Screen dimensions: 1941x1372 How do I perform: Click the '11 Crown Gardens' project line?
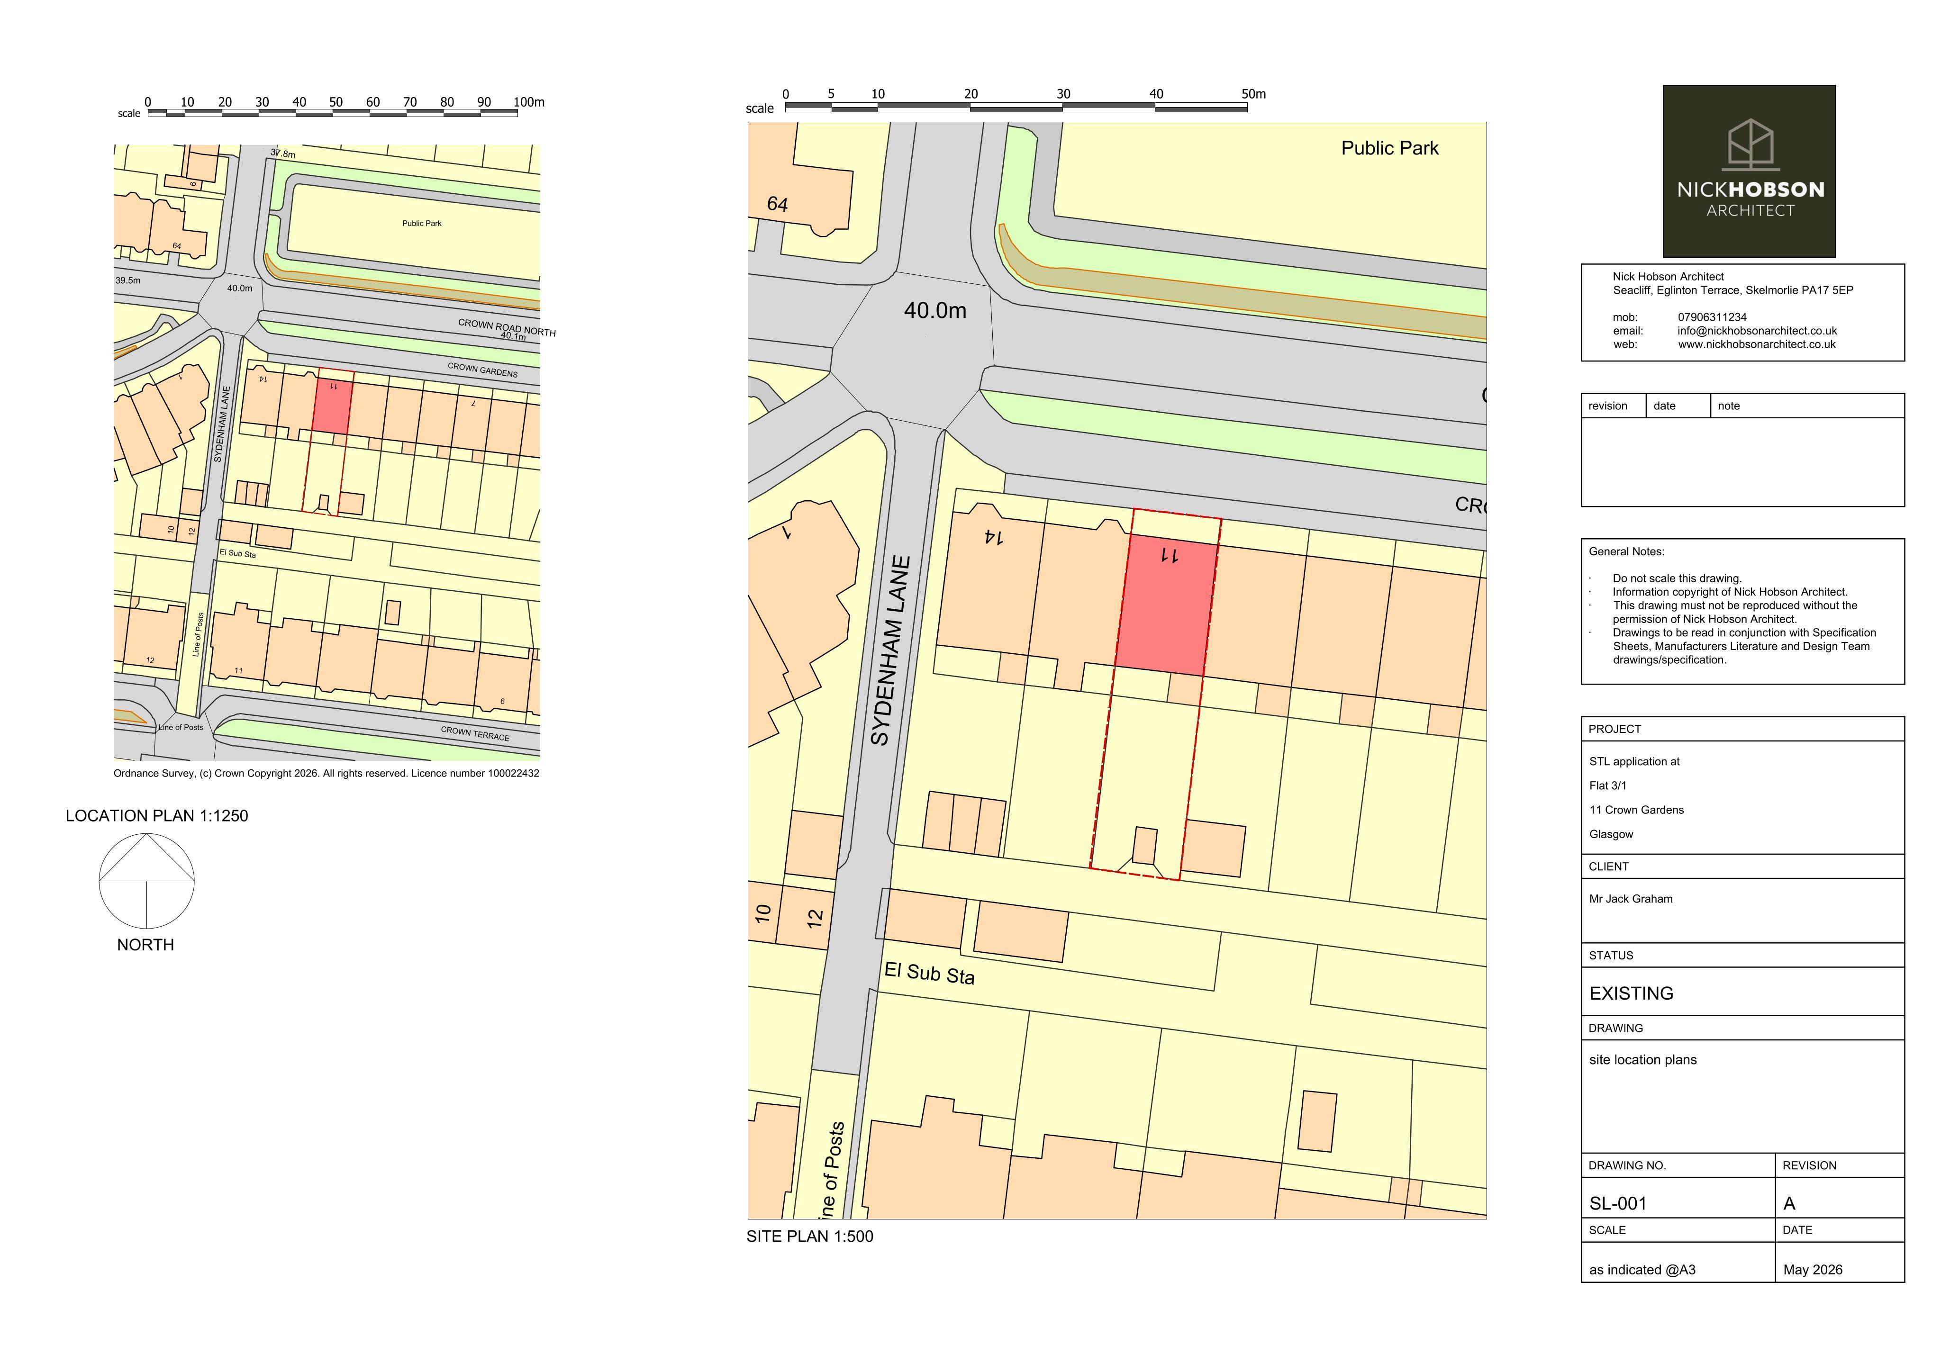click(x=1636, y=810)
